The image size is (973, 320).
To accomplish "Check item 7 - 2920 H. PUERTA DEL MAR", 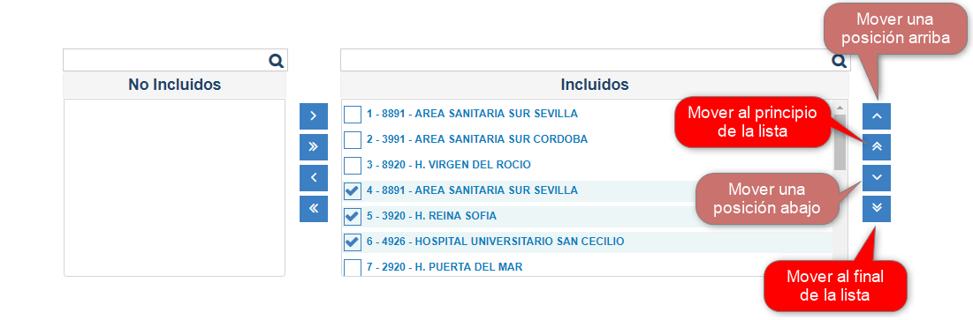I will 352,267.
